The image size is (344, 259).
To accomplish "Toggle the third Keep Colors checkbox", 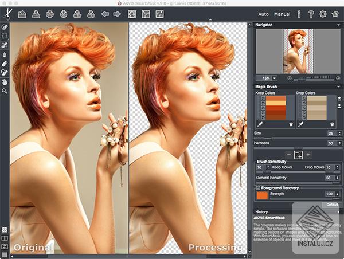I will pyautogui.click(x=263, y=108).
